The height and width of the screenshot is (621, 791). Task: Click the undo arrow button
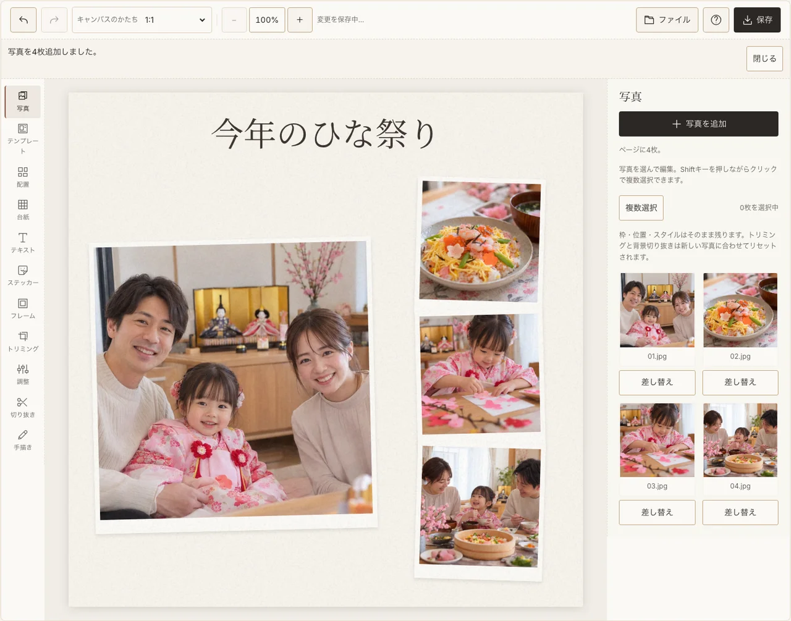tap(23, 20)
